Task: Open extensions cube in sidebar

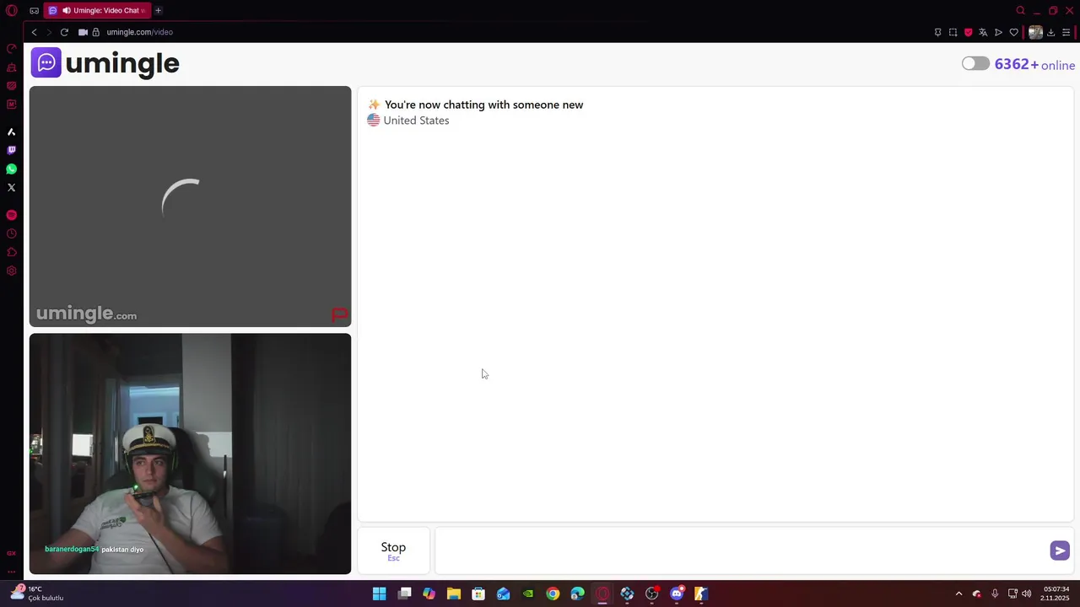Action: 11,252
